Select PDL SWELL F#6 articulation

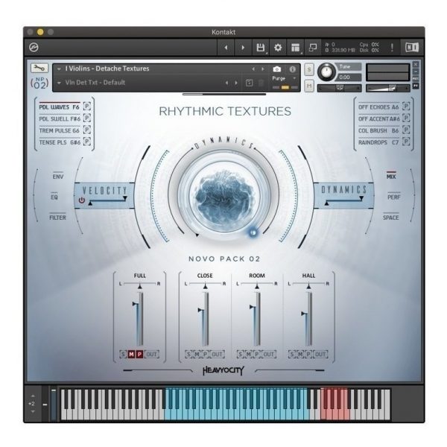tap(60, 119)
